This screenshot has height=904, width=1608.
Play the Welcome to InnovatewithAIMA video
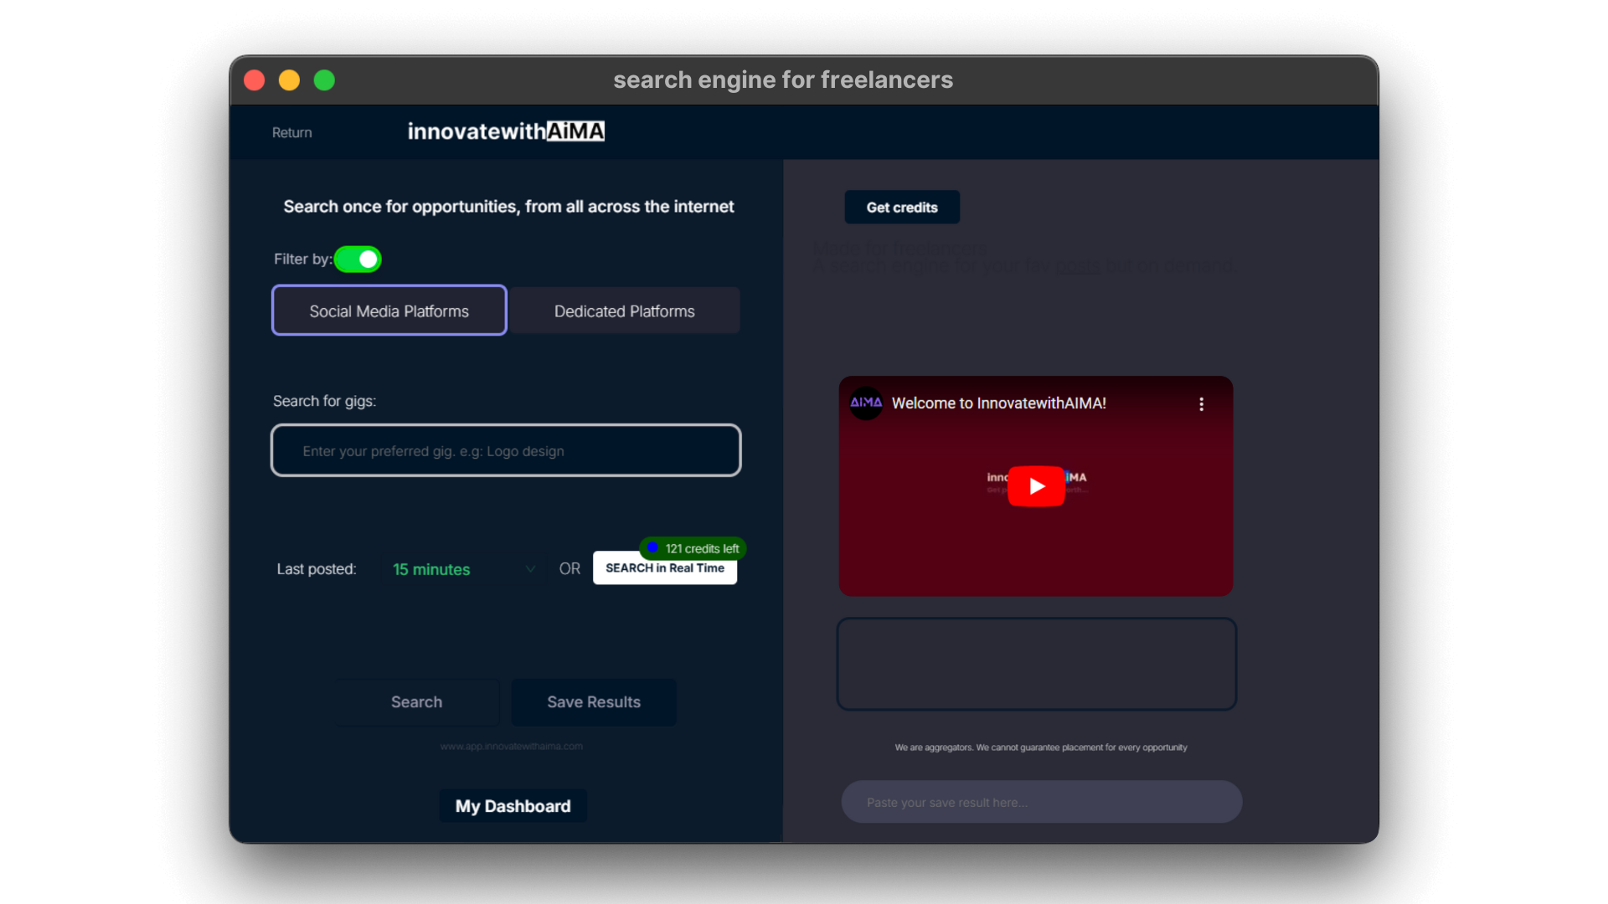pos(1036,485)
